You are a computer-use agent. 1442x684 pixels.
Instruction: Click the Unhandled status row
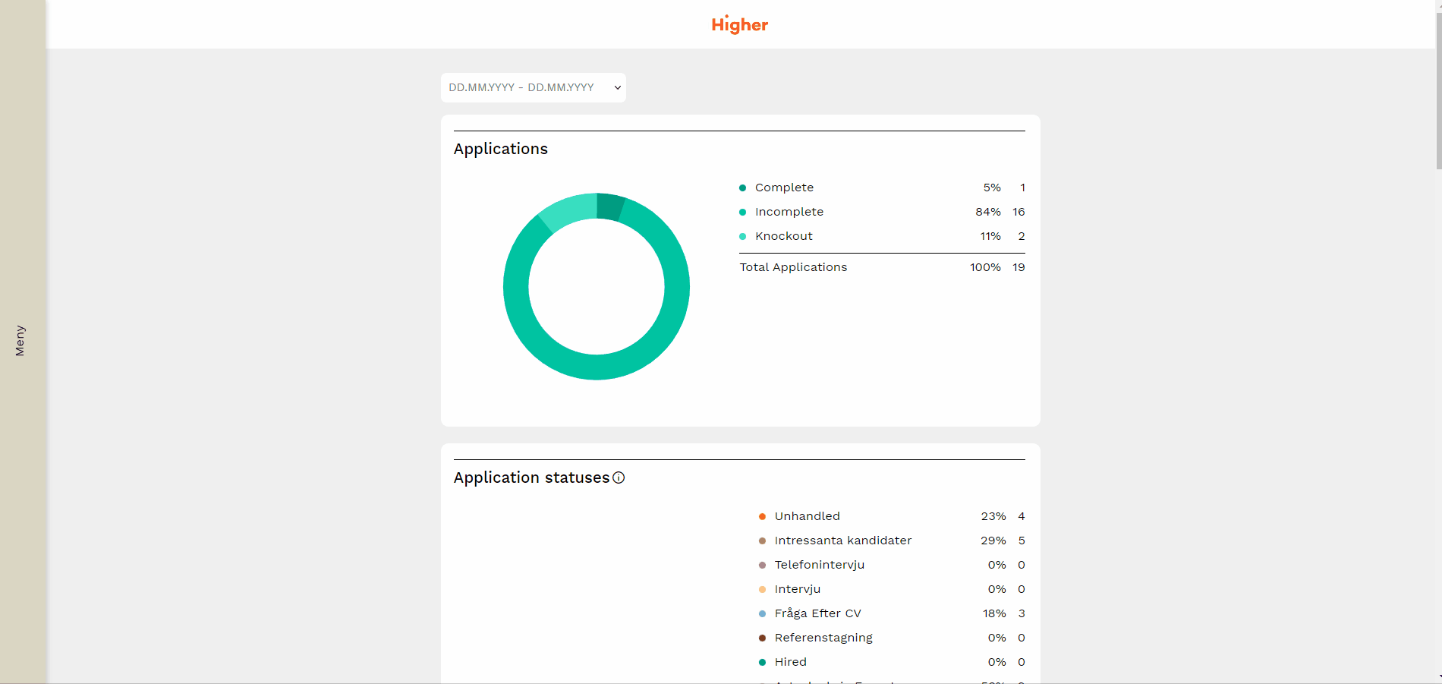[807, 516]
